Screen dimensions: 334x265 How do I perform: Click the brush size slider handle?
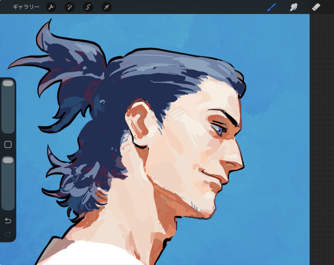click(8, 84)
